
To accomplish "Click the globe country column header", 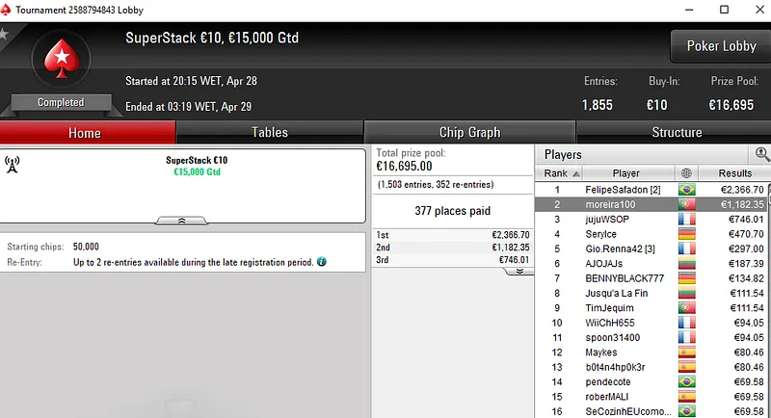I will (x=686, y=173).
